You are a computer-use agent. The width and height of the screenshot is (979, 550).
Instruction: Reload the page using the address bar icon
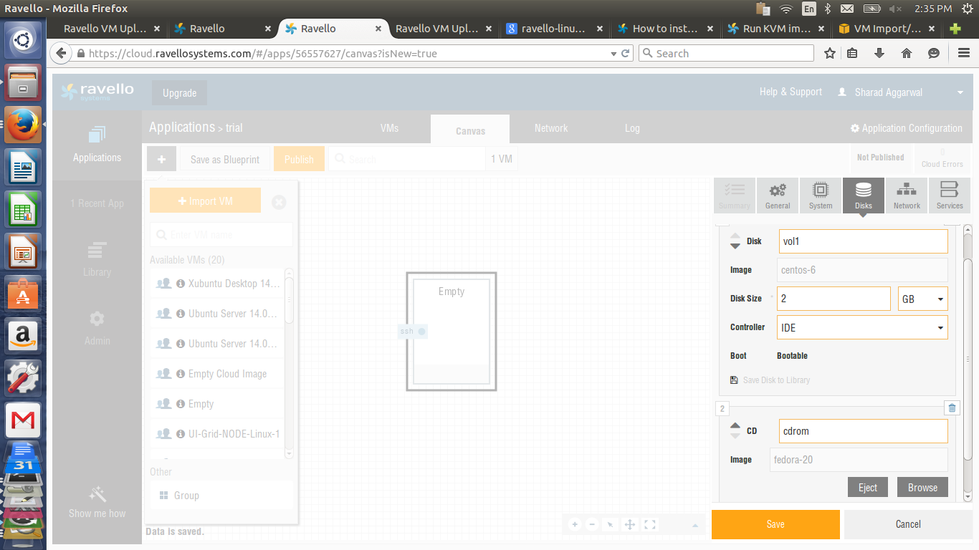tap(626, 53)
